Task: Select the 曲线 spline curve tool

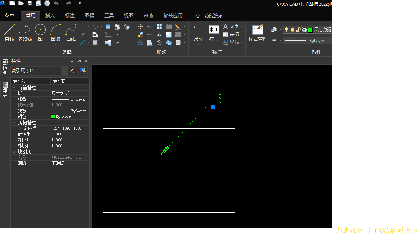Action: pyautogui.click(x=71, y=33)
